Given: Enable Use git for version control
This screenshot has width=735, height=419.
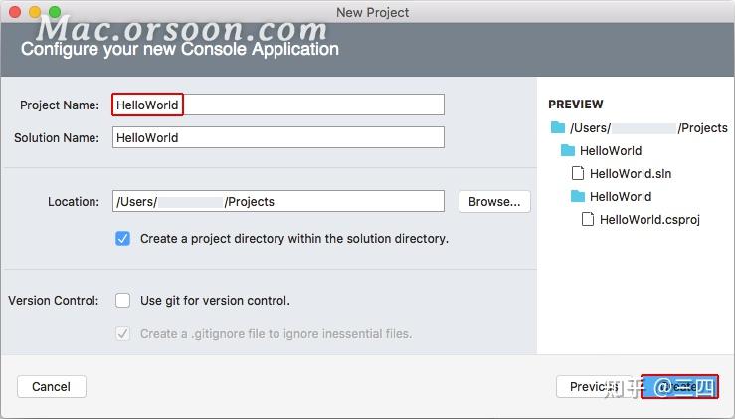Looking at the screenshot, I should pyautogui.click(x=122, y=300).
